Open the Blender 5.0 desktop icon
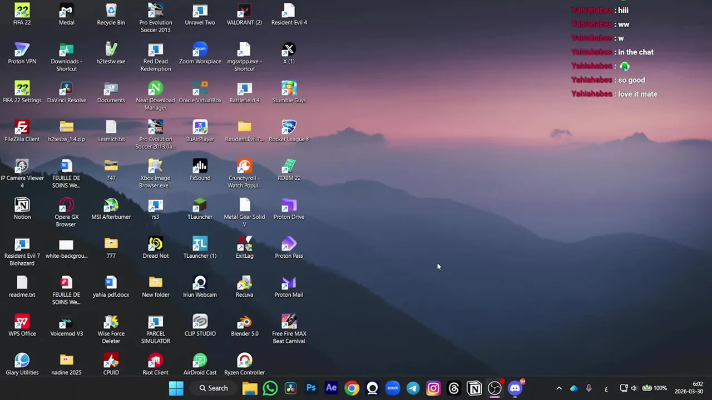 click(244, 326)
